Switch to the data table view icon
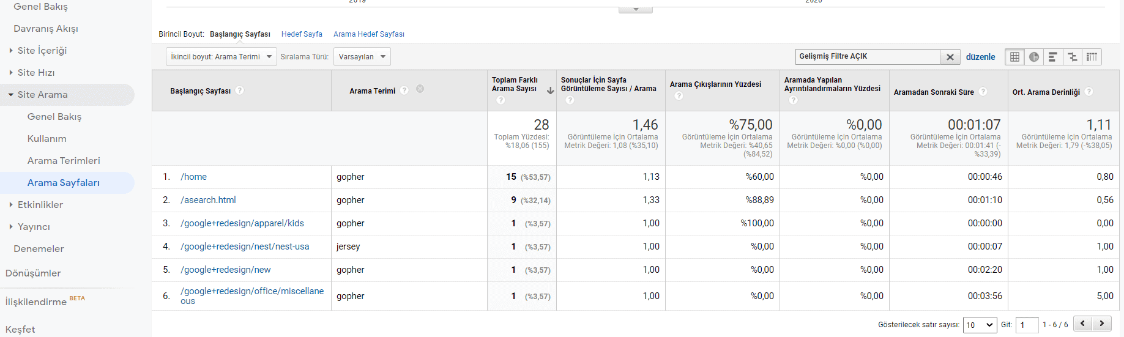 click(x=1014, y=57)
